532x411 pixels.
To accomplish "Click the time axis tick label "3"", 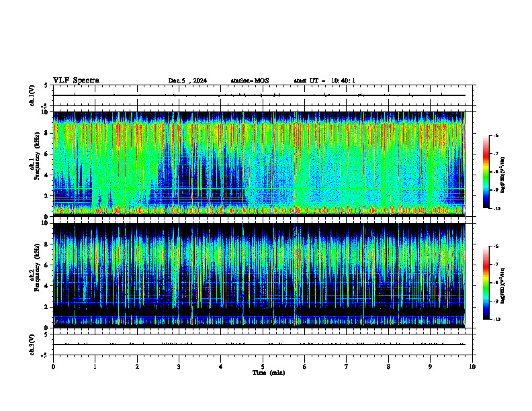I will pyautogui.click(x=179, y=367).
